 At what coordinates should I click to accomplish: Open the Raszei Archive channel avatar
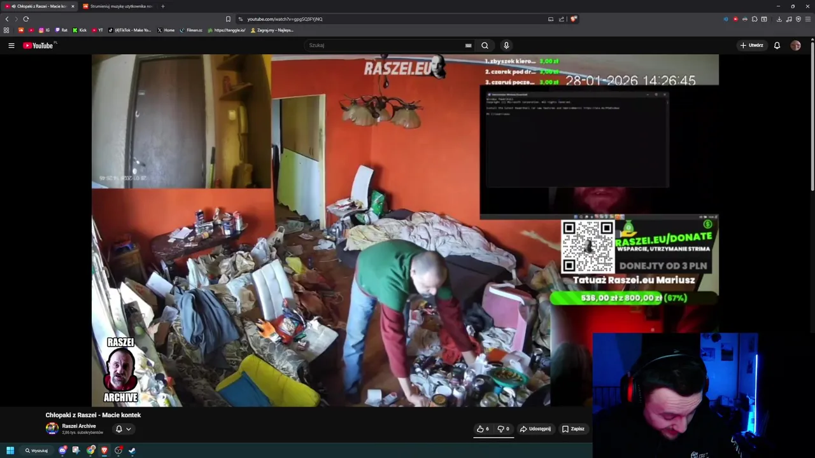click(x=52, y=429)
